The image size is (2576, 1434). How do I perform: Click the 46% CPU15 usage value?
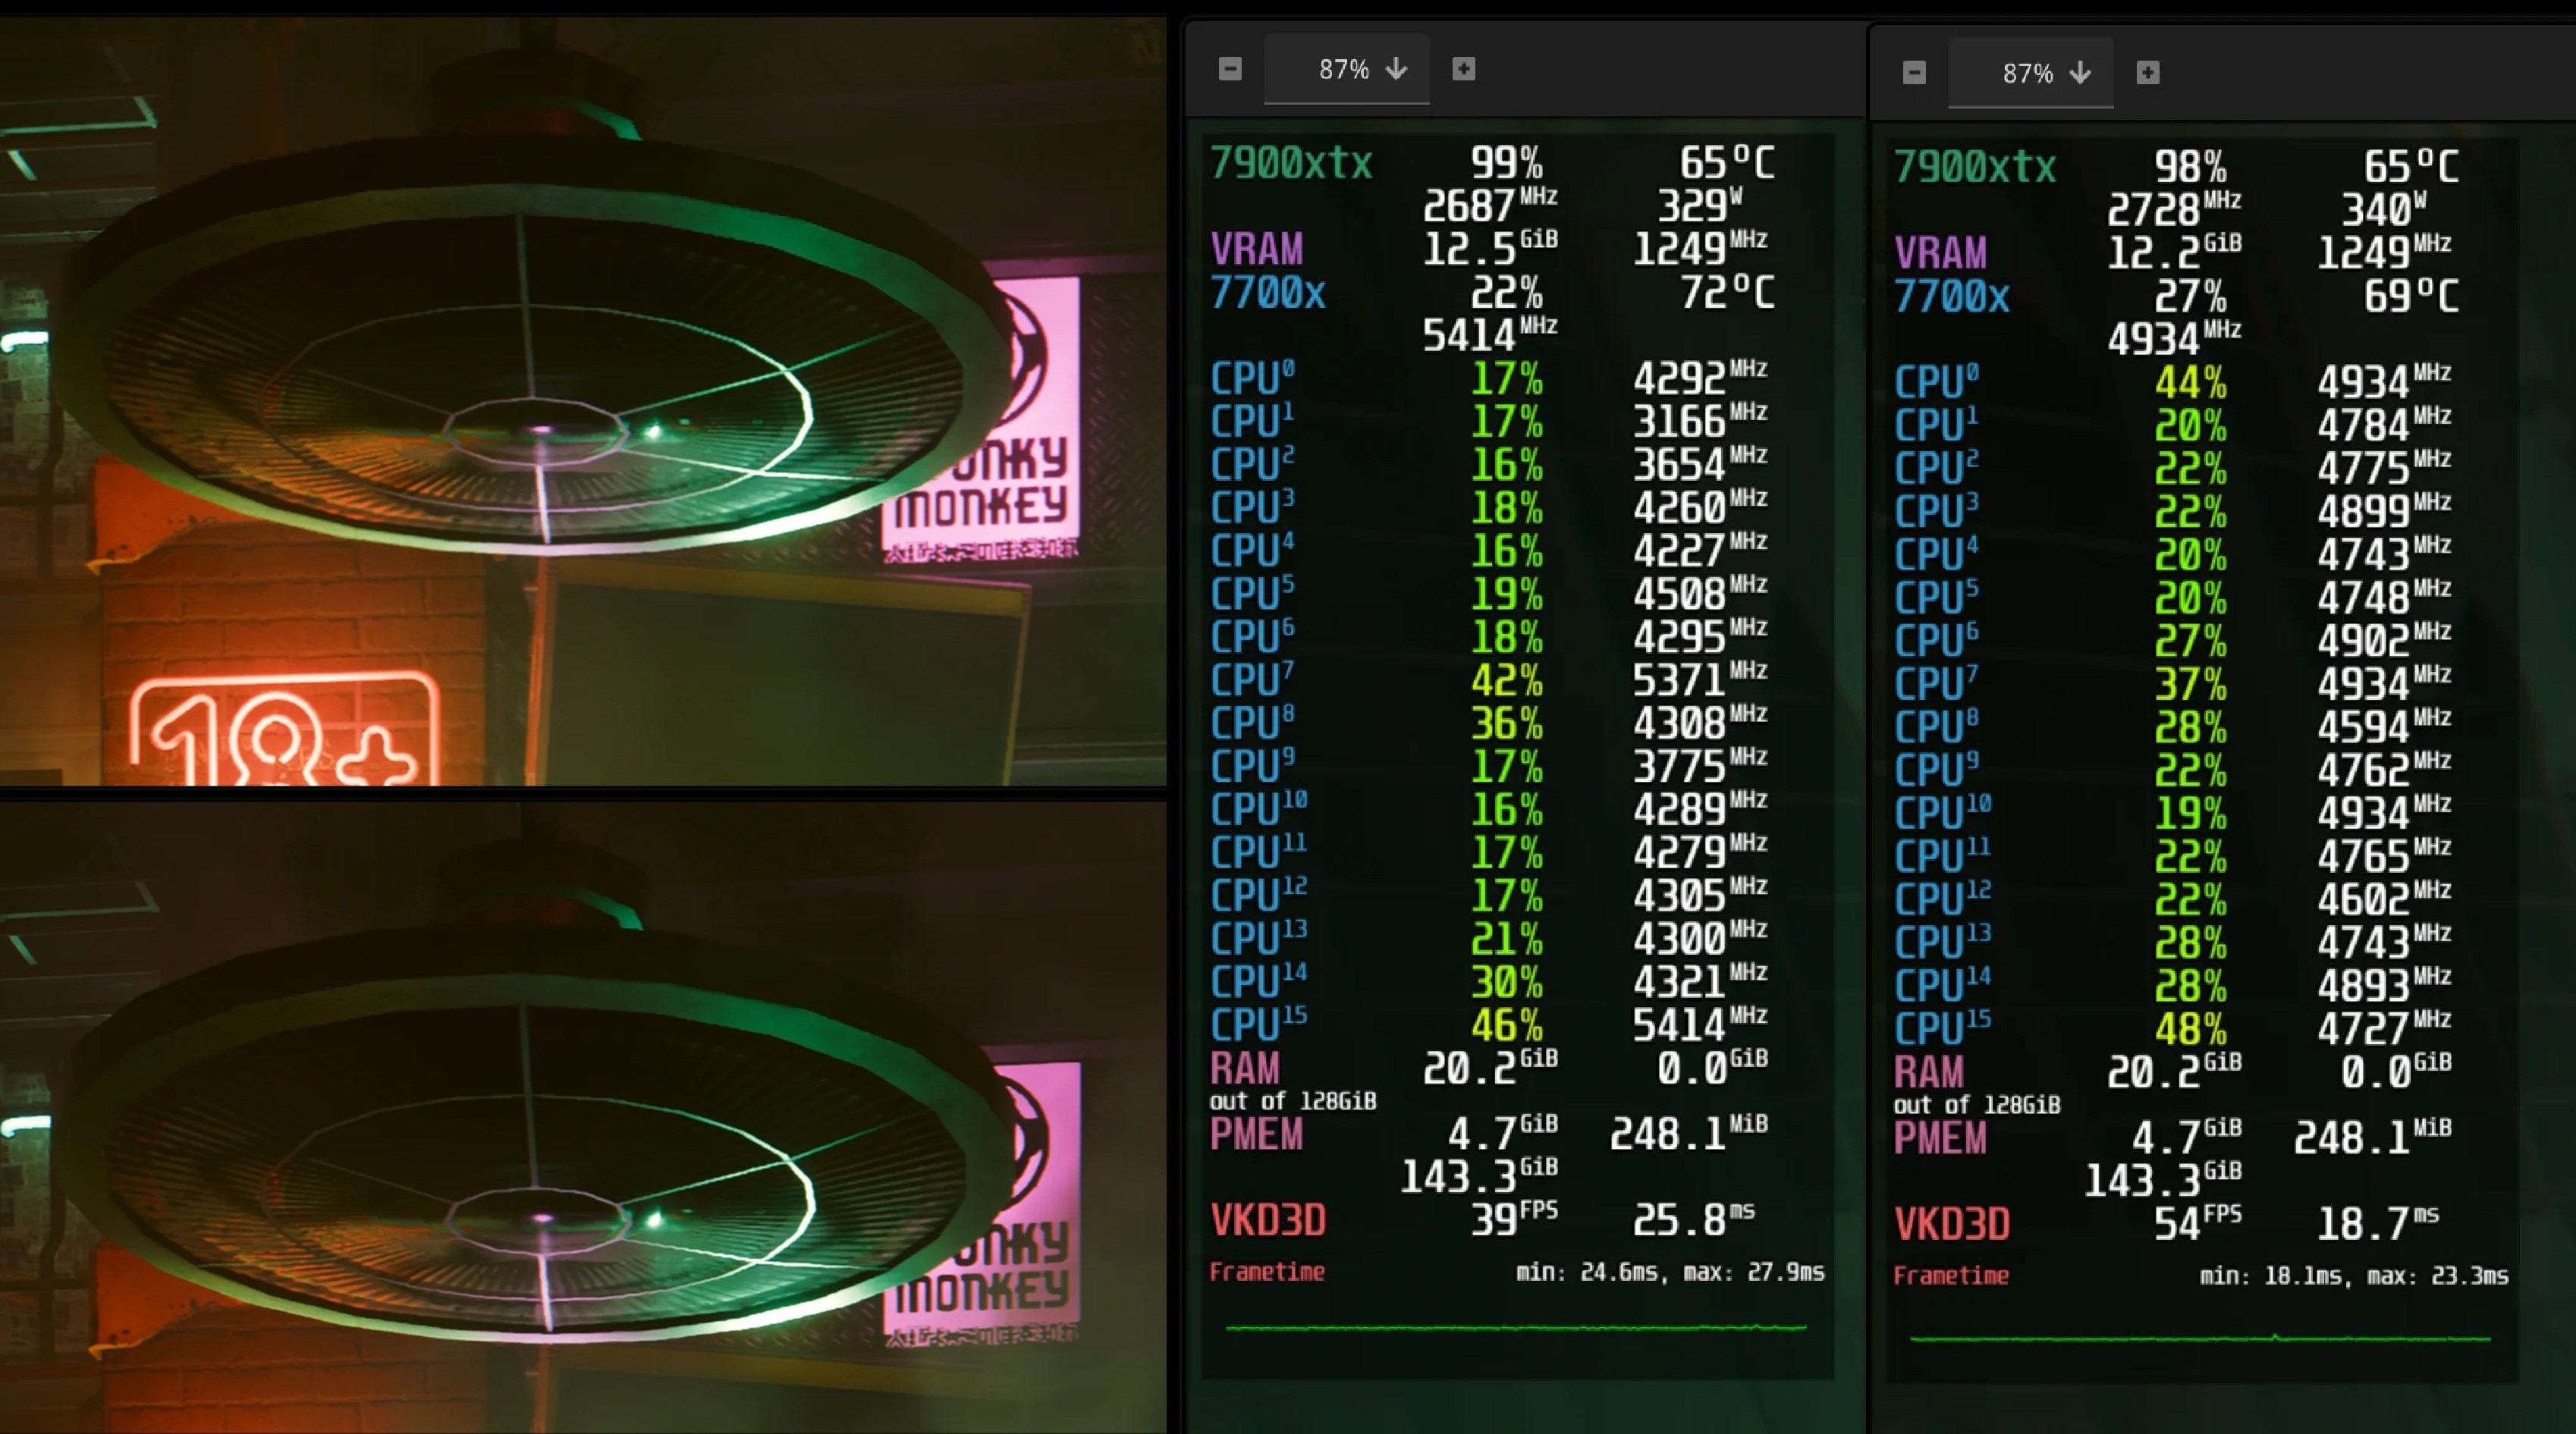[x=1506, y=1026]
